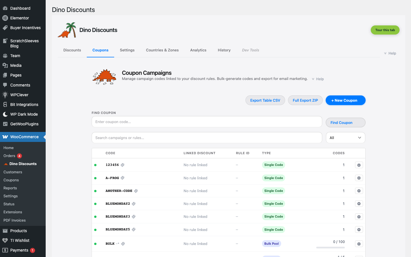Open the Payments sidebar icon
Viewport: 411px width, 257px height.
[5, 250]
